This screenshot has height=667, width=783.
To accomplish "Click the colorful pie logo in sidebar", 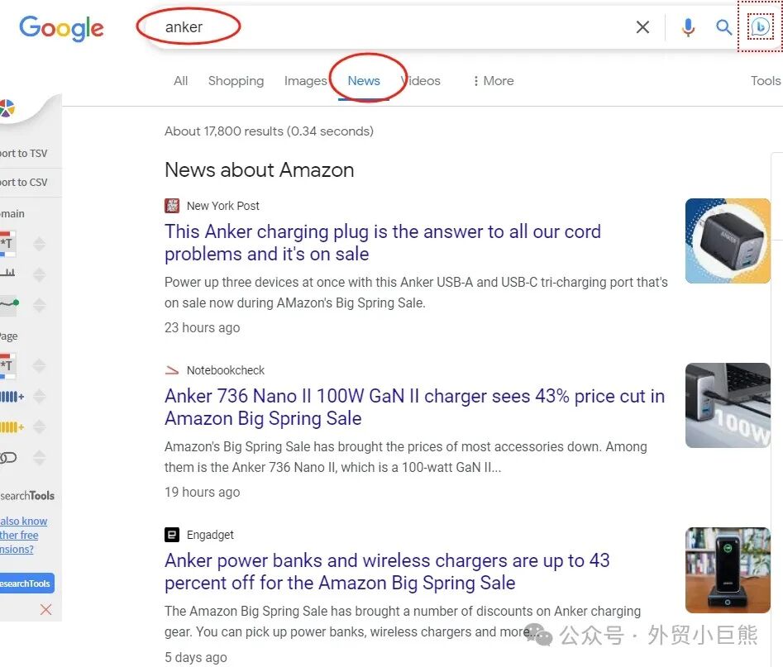I will point(7,108).
